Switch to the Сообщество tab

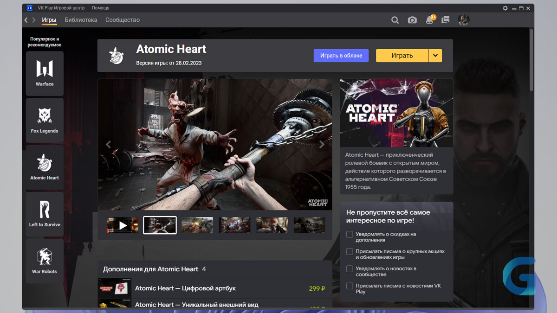point(123,20)
